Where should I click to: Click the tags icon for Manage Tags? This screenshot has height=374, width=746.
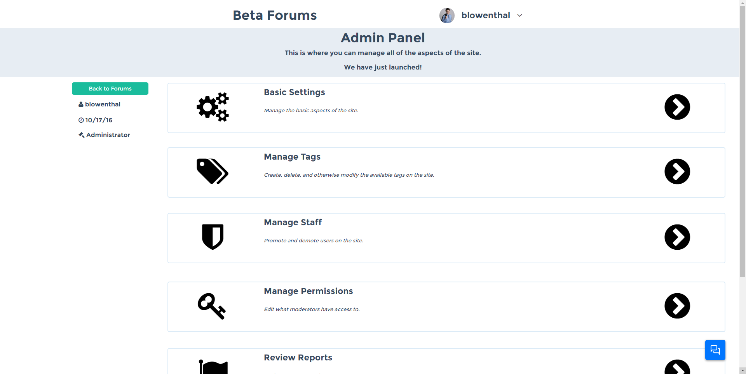coord(212,171)
